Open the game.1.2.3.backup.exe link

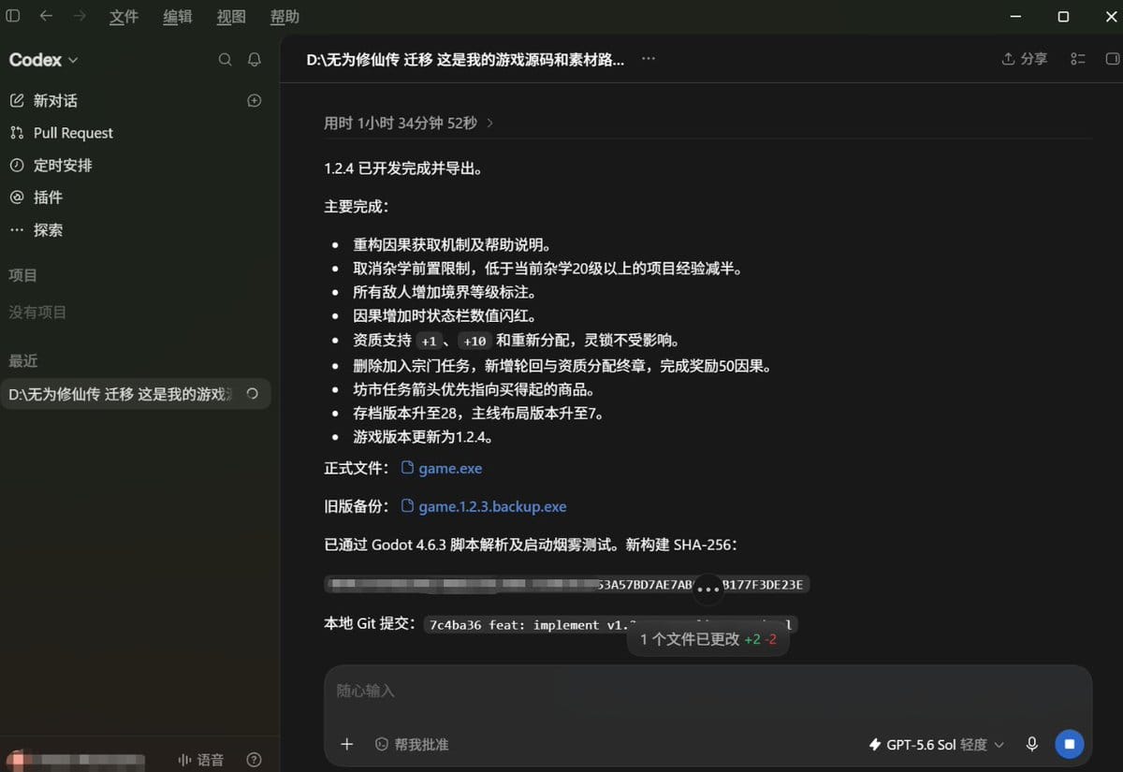click(483, 506)
